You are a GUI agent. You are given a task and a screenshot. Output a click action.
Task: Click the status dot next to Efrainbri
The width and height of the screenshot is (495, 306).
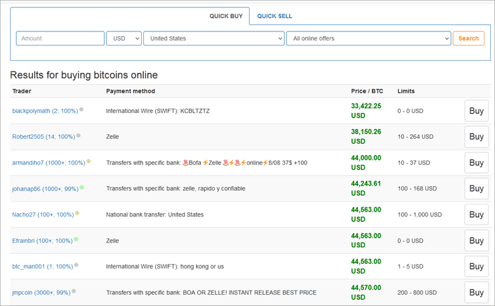(x=76, y=239)
